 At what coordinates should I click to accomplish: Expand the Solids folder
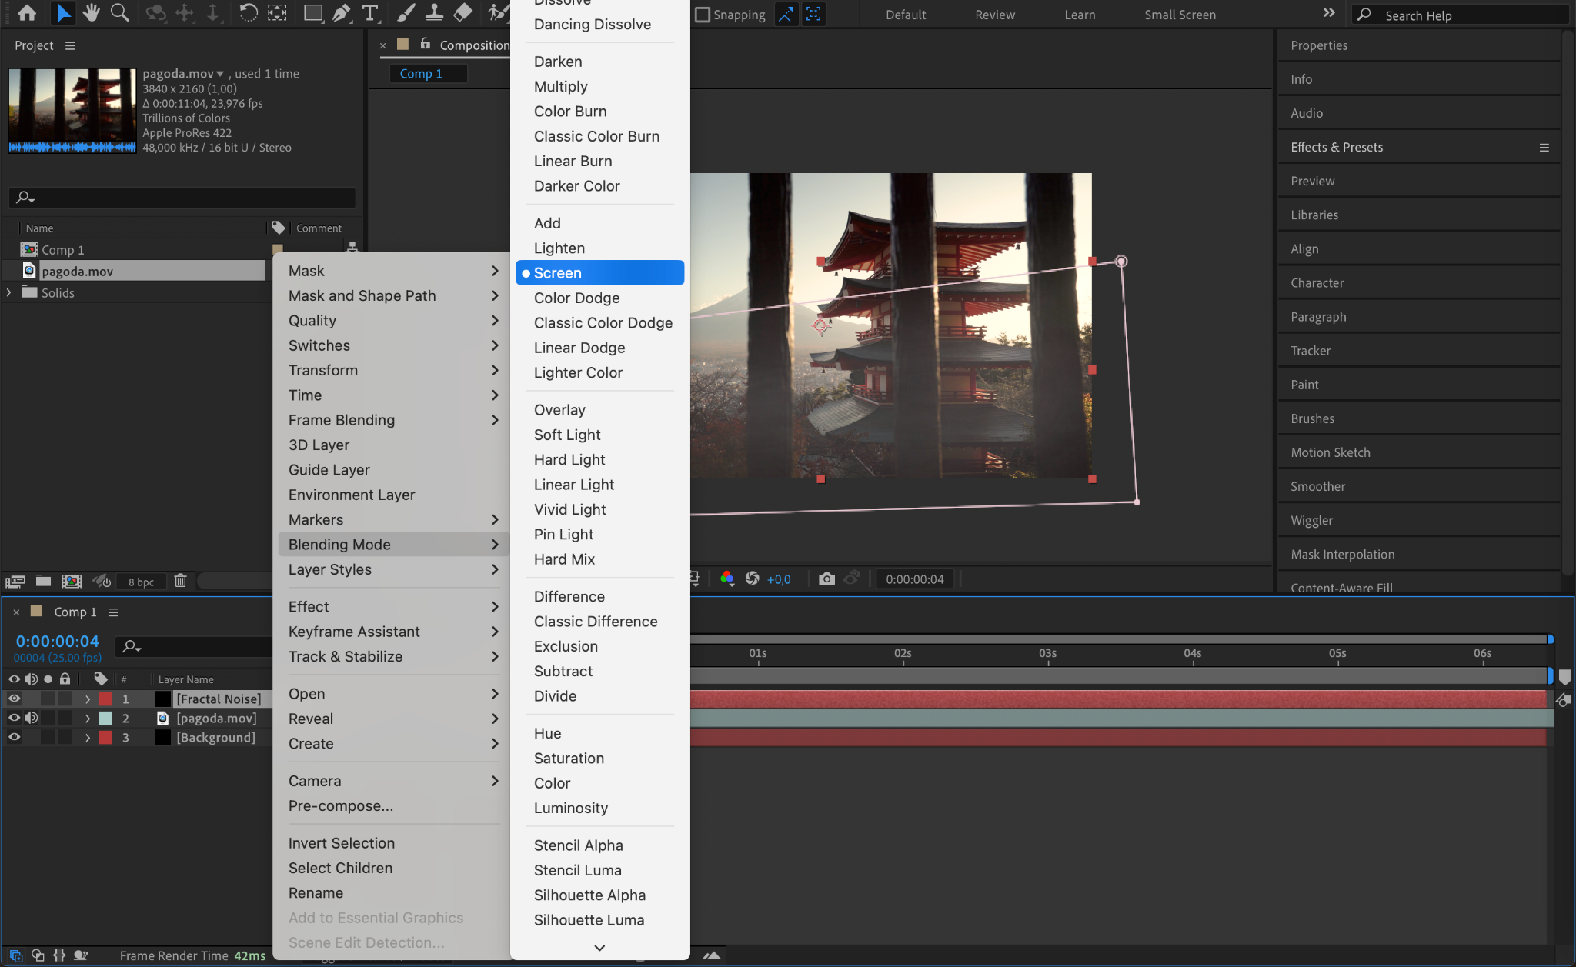tap(9, 292)
